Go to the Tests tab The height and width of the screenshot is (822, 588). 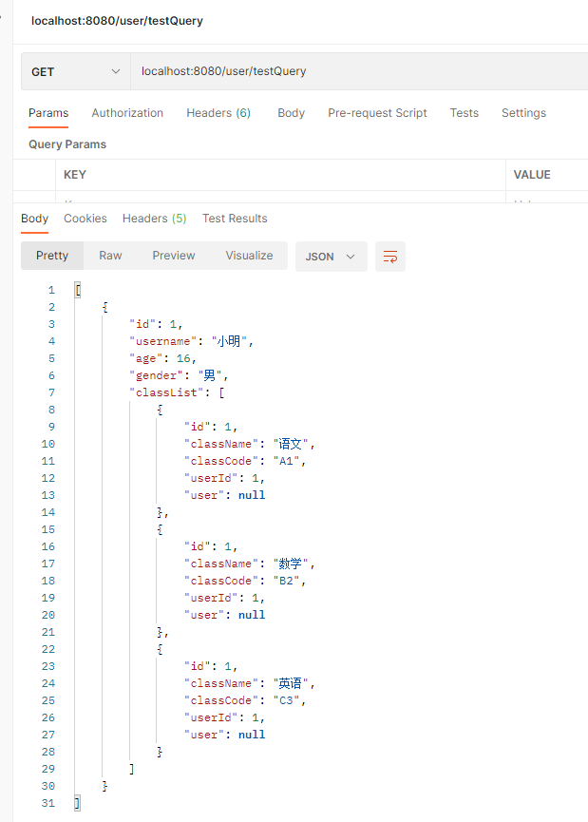(464, 113)
